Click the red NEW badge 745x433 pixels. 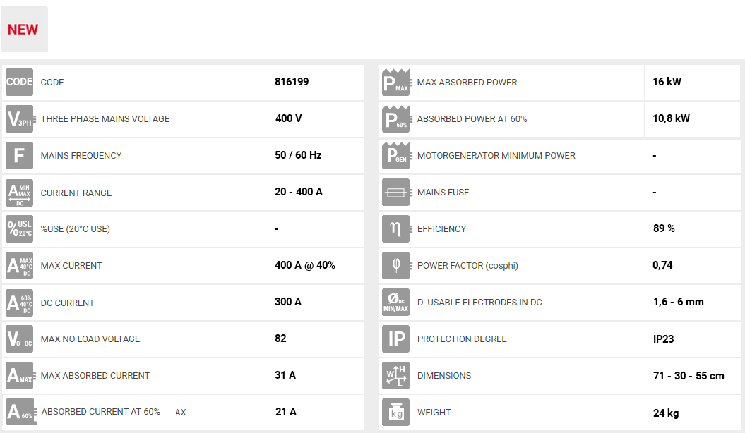(x=23, y=30)
